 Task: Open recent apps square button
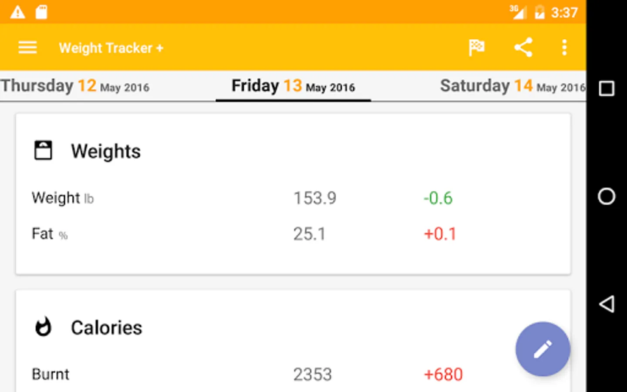click(x=606, y=88)
